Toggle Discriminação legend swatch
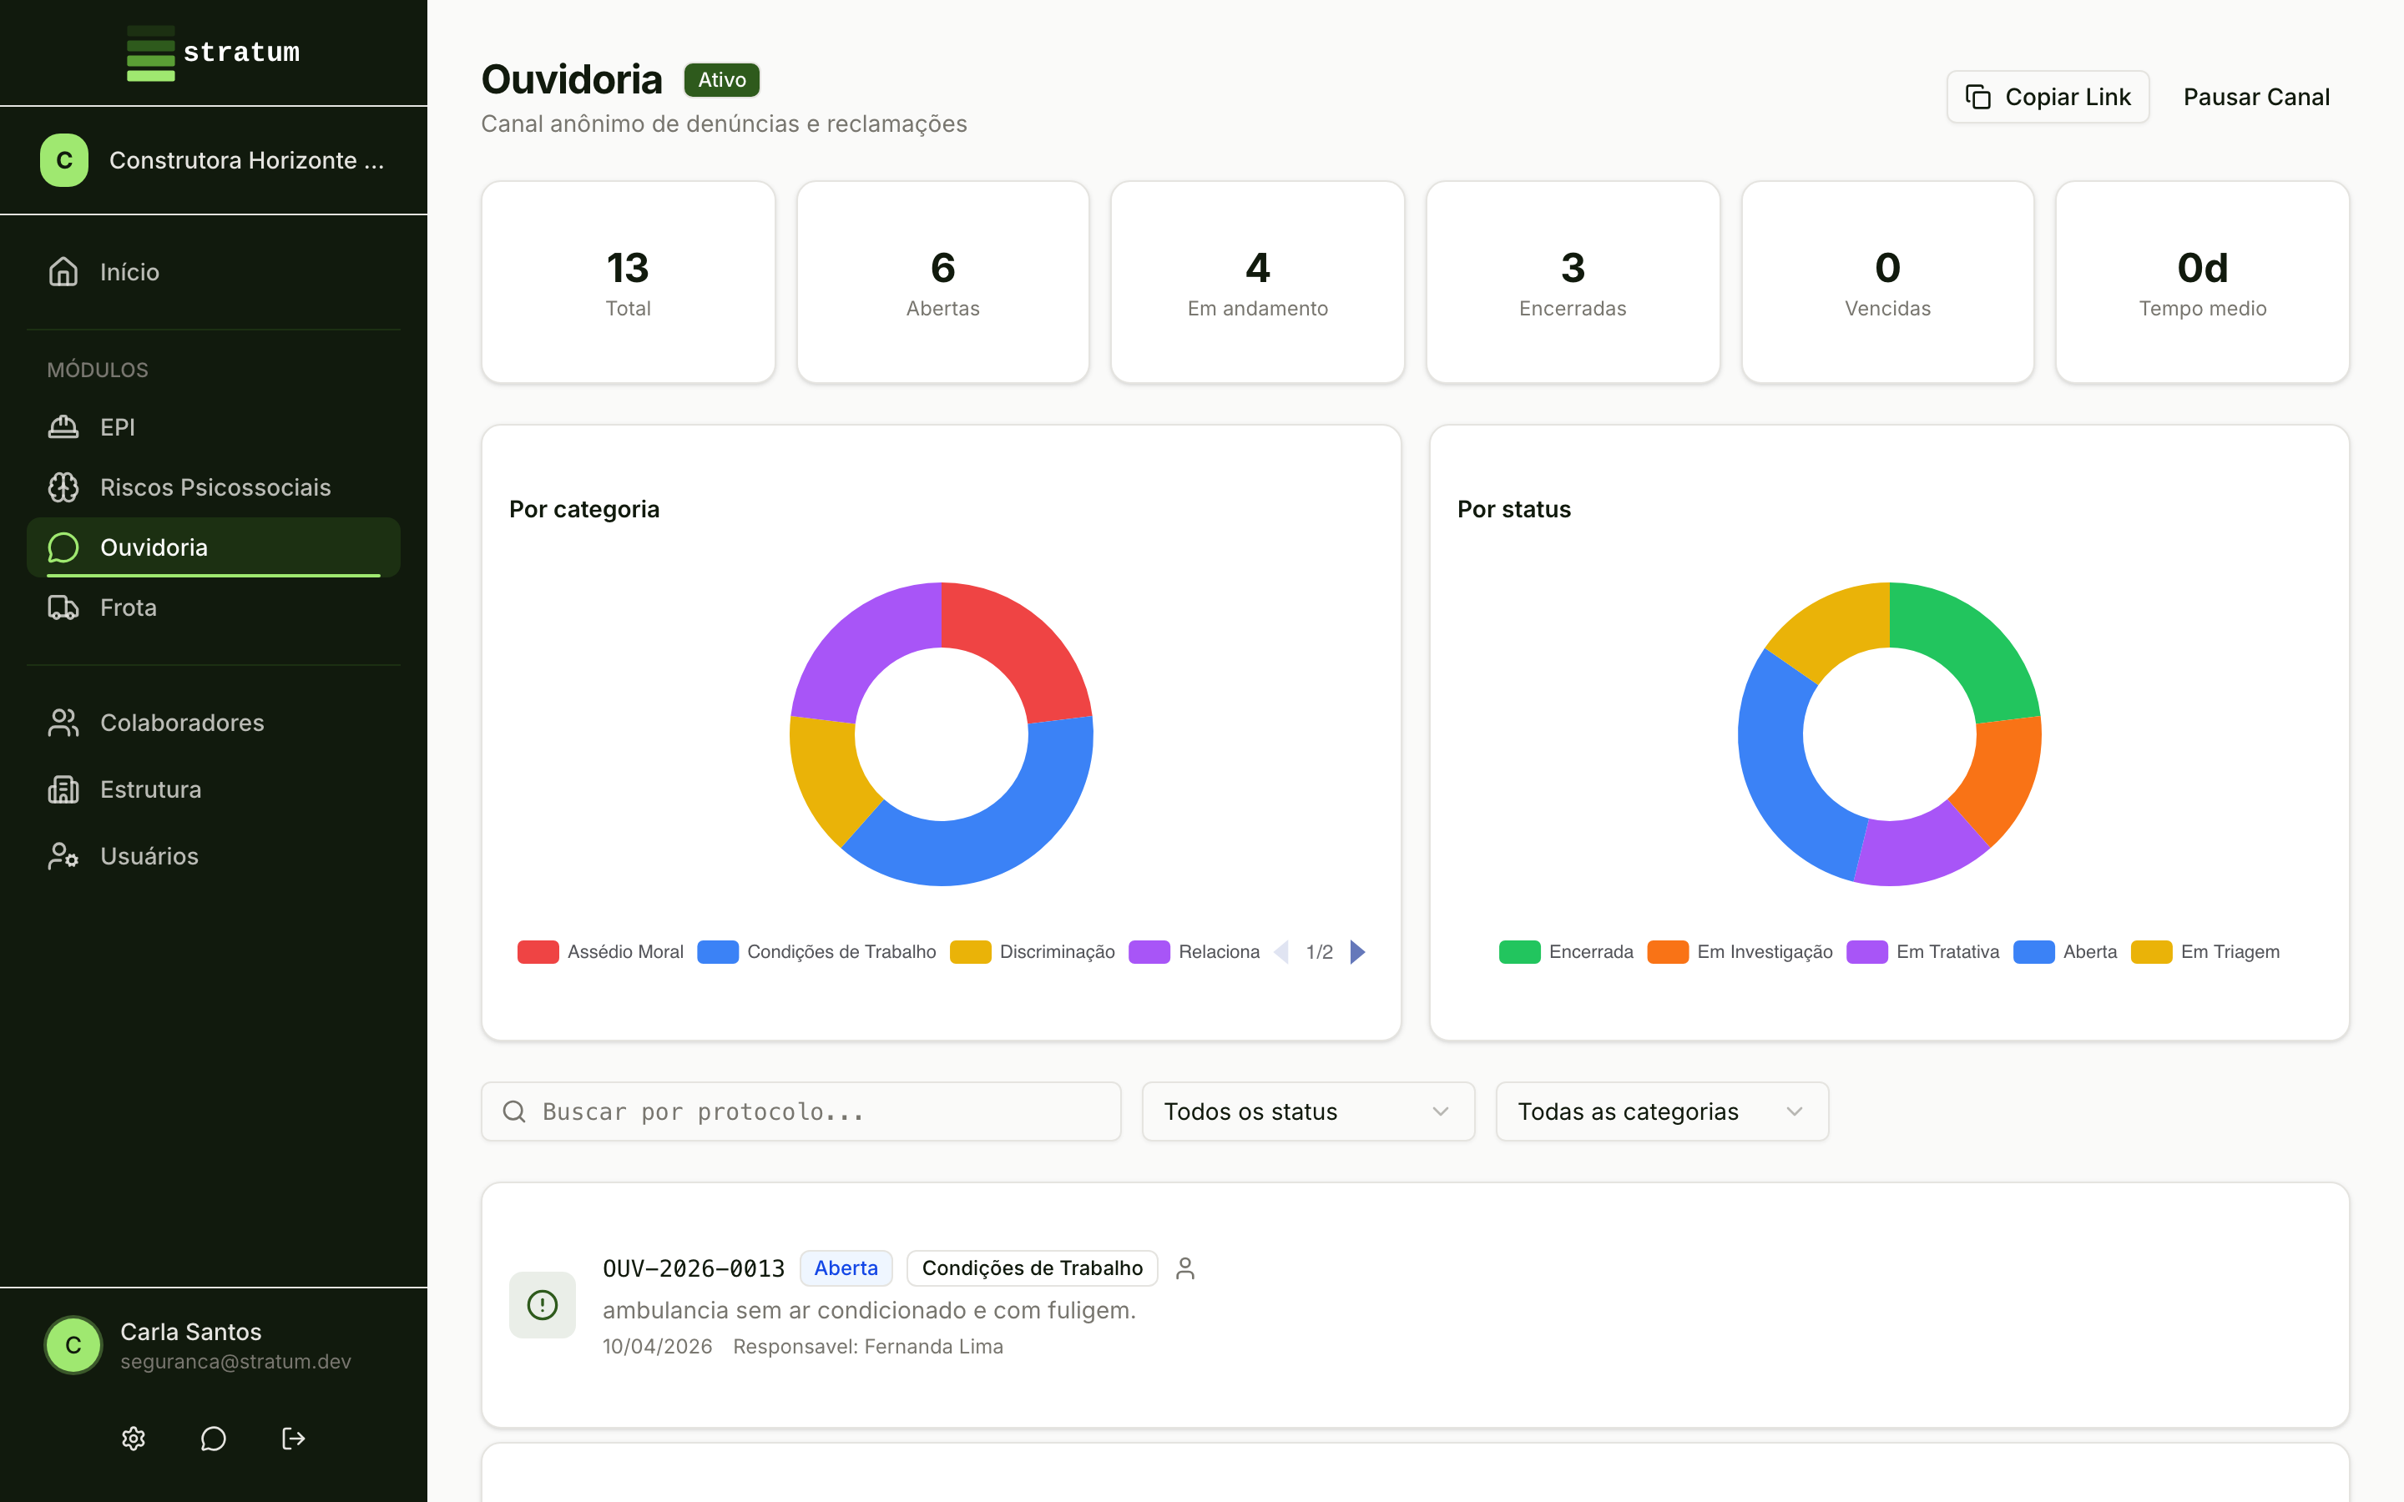This screenshot has height=1502, width=2404. coord(971,951)
